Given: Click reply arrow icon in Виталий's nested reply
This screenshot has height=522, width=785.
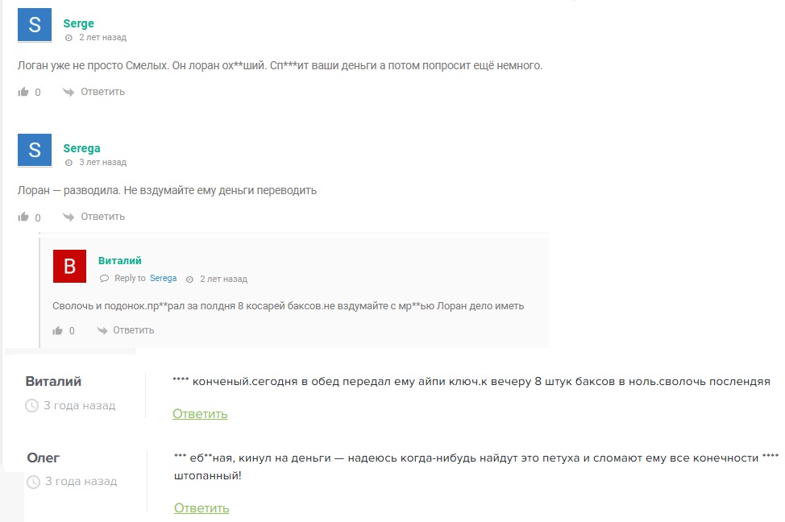Looking at the screenshot, I should [x=102, y=330].
